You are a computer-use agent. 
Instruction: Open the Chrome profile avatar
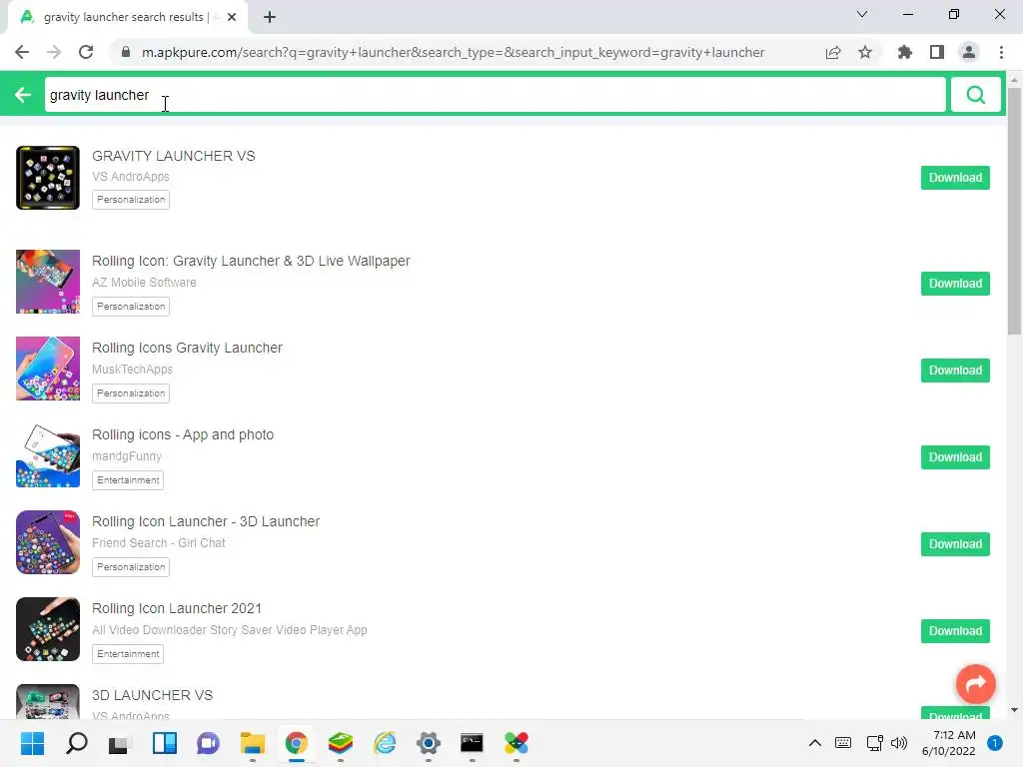click(x=969, y=52)
